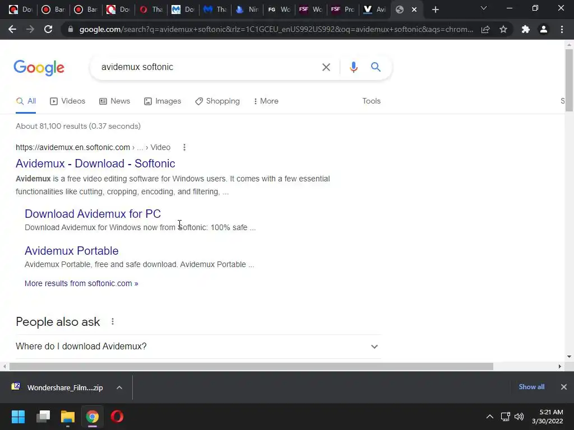
Task: Open Opera browser from taskbar
Action: click(x=117, y=417)
